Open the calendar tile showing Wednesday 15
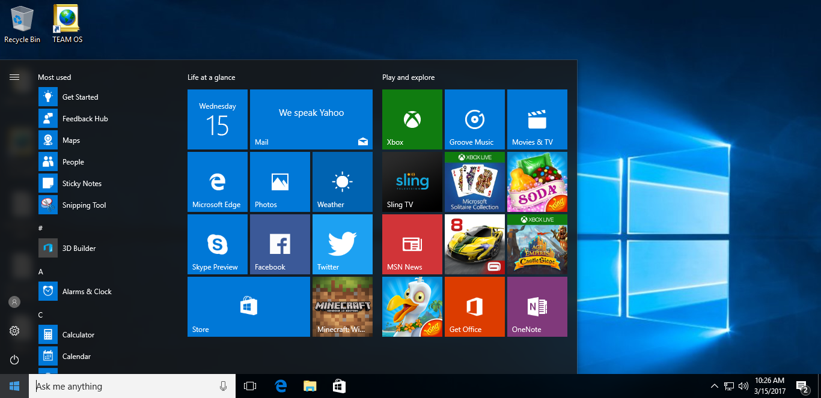 (218, 119)
